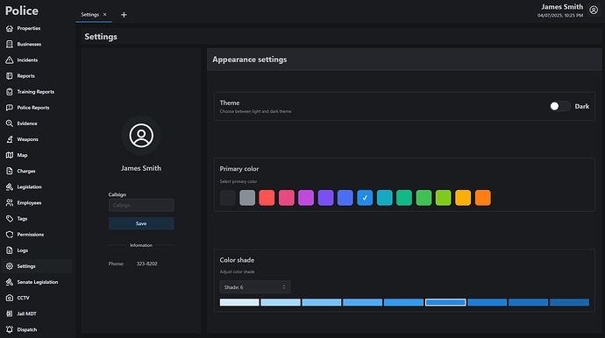Open the Properties home icon
The width and height of the screenshot is (605, 338).
tap(10, 29)
